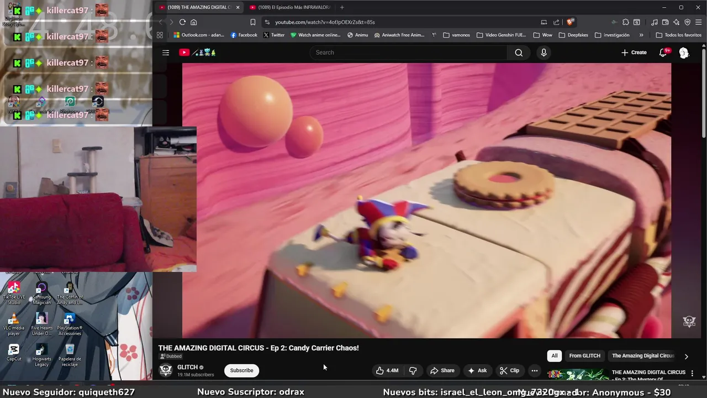The height and width of the screenshot is (398, 707).
Task: Go to browser home page
Action: pos(194,22)
